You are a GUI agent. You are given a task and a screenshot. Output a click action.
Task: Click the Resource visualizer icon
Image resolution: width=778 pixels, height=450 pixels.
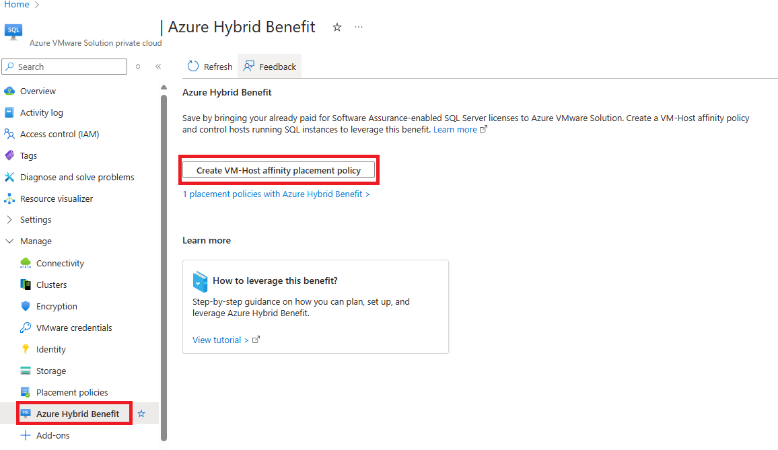pyautogui.click(x=9, y=198)
